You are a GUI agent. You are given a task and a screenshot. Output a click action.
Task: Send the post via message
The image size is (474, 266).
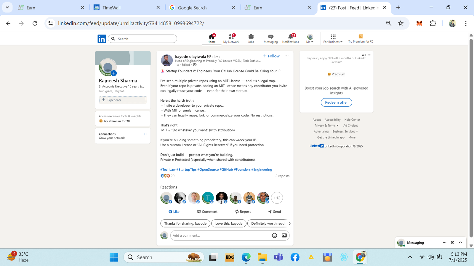tap(275, 212)
